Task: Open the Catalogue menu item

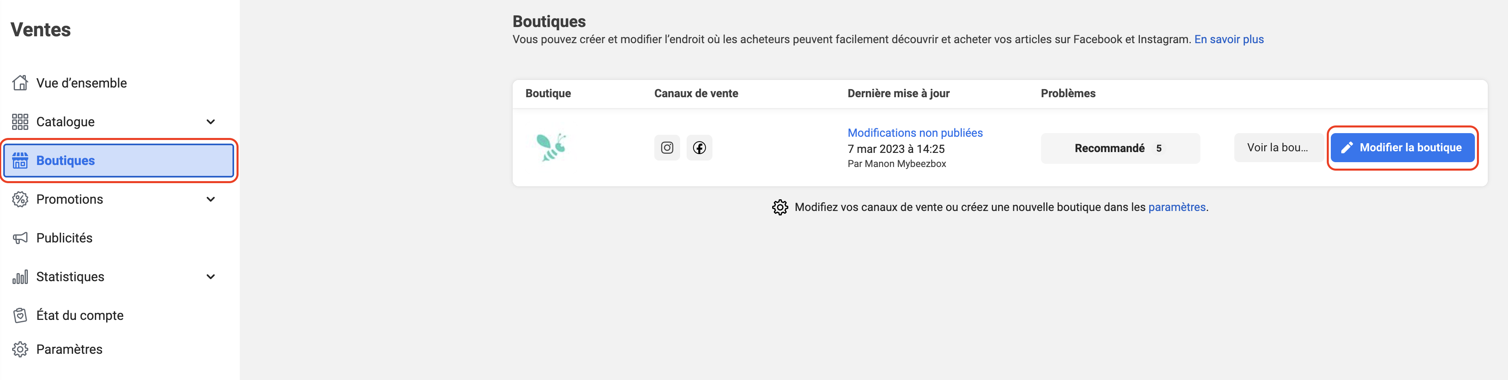Action: (x=119, y=121)
